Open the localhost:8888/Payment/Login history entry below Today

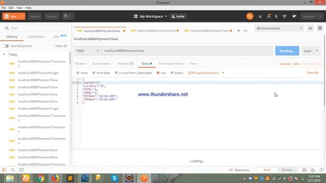tap(38, 73)
